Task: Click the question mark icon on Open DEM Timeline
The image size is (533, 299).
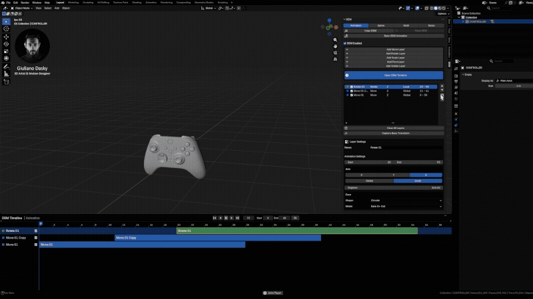Action: pyautogui.click(x=347, y=75)
